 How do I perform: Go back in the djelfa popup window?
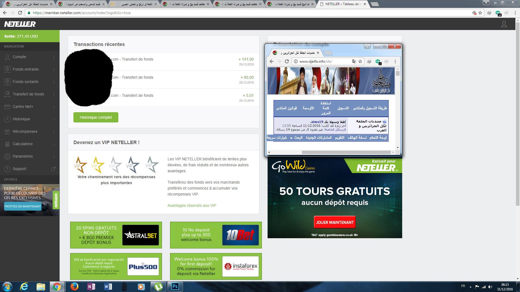coord(272,61)
